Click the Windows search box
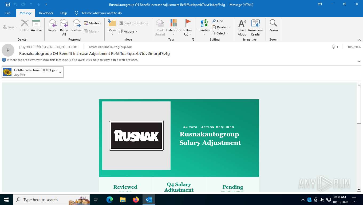The image size is (363, 205). click(x=51, y=200)
